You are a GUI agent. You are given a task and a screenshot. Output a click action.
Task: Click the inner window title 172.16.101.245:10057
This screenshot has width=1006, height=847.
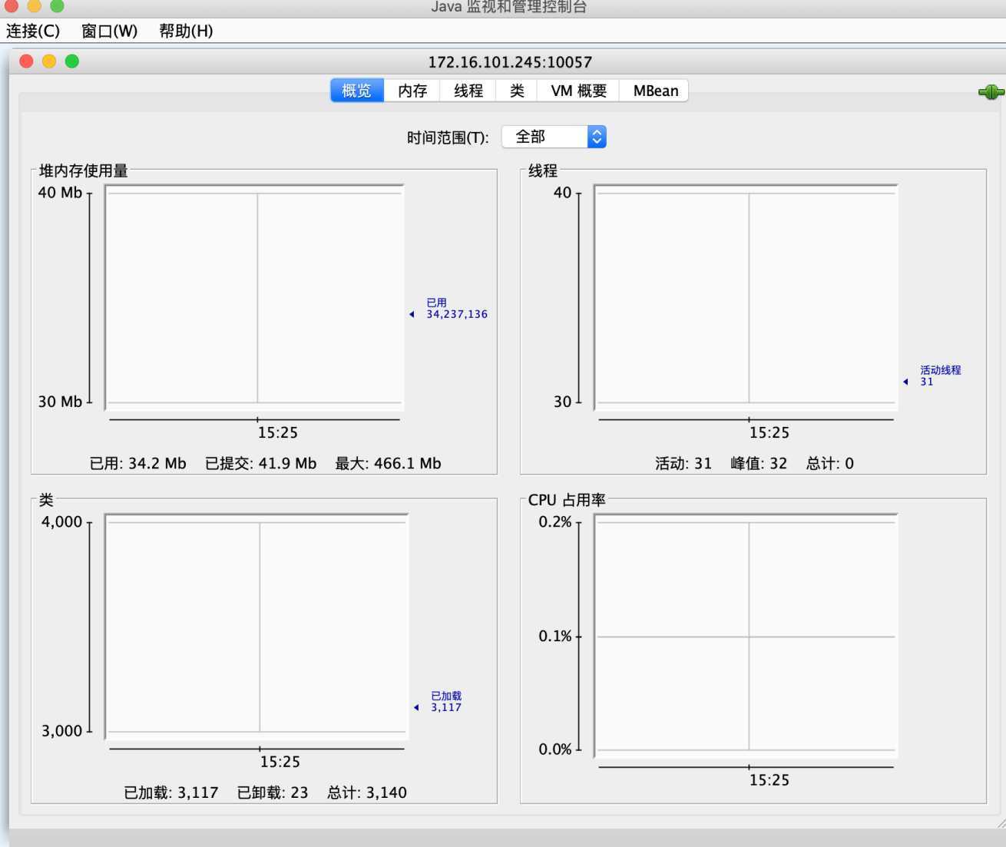(510, 62)
